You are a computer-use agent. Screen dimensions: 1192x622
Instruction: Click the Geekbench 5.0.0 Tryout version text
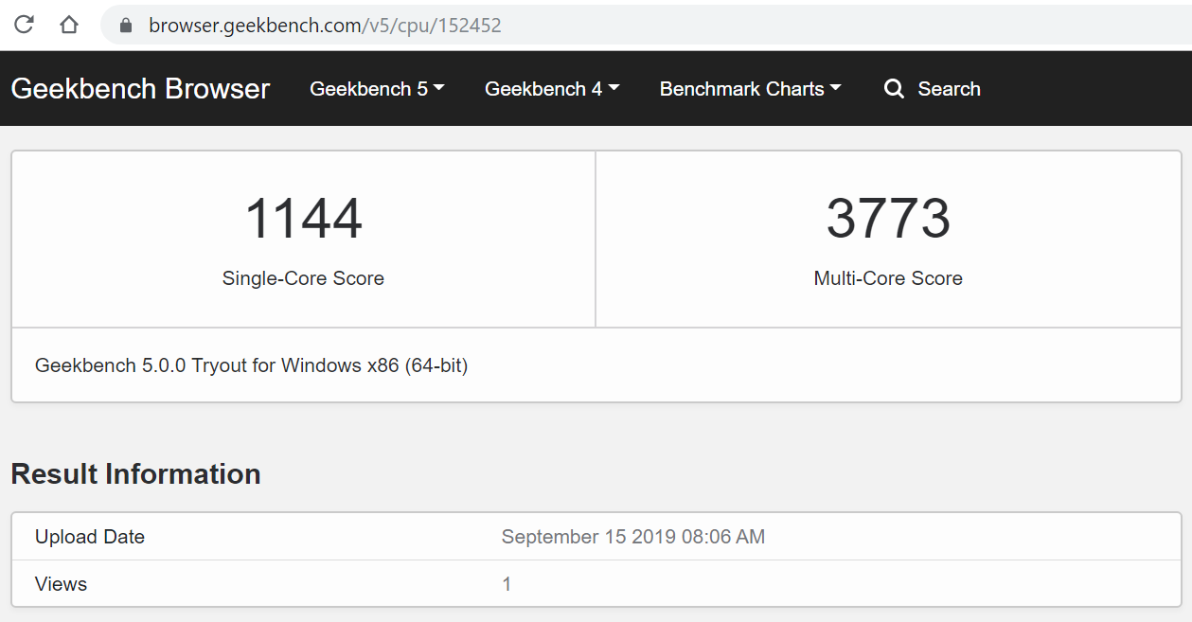[251, 365]
